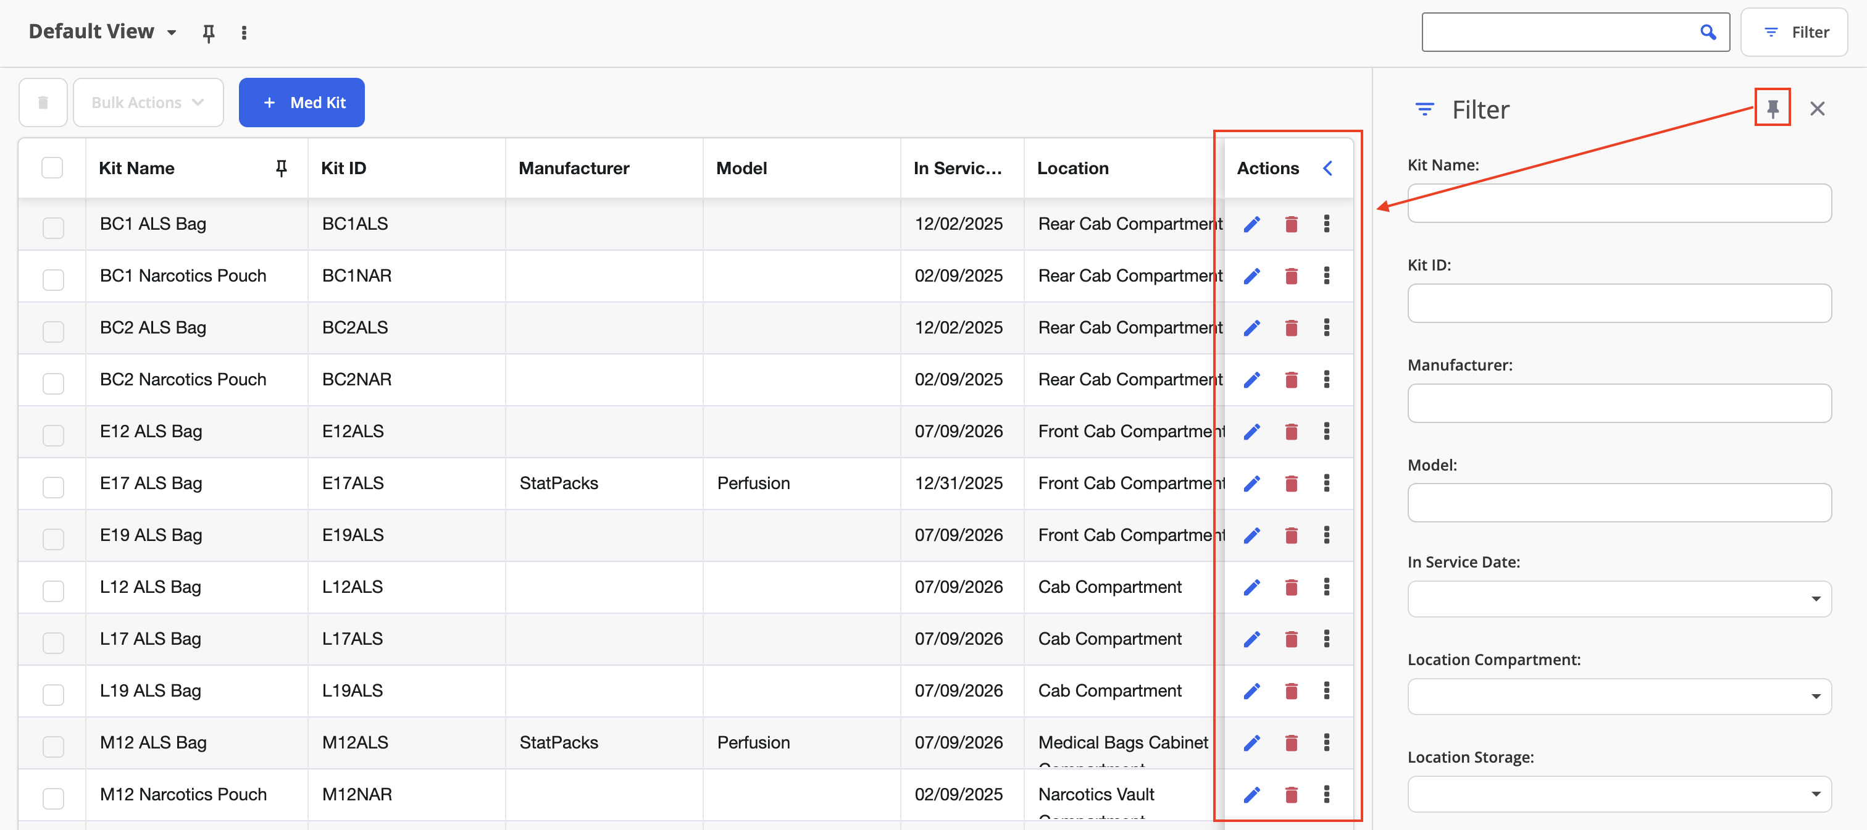Delete the E12 ALS Bag row
The width and height of the screenshot is (1867, 830).
coord(1291,432)
